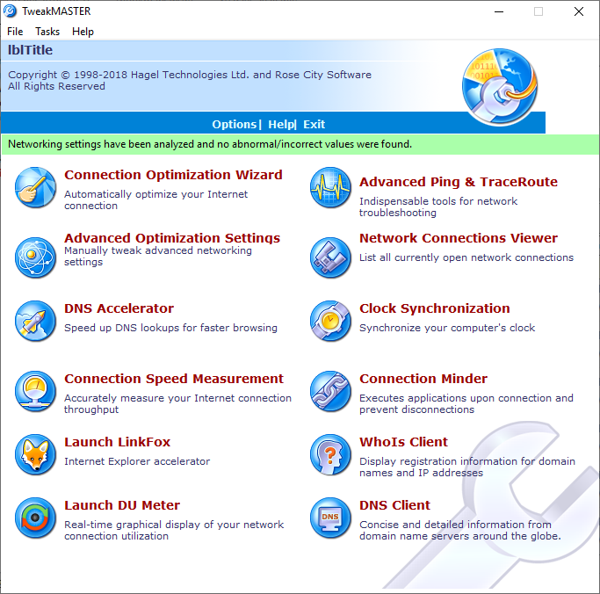Click the Advanced Ping & TraceRoute pulse icon
600x594 pixels.
click(x=330, y=187)
